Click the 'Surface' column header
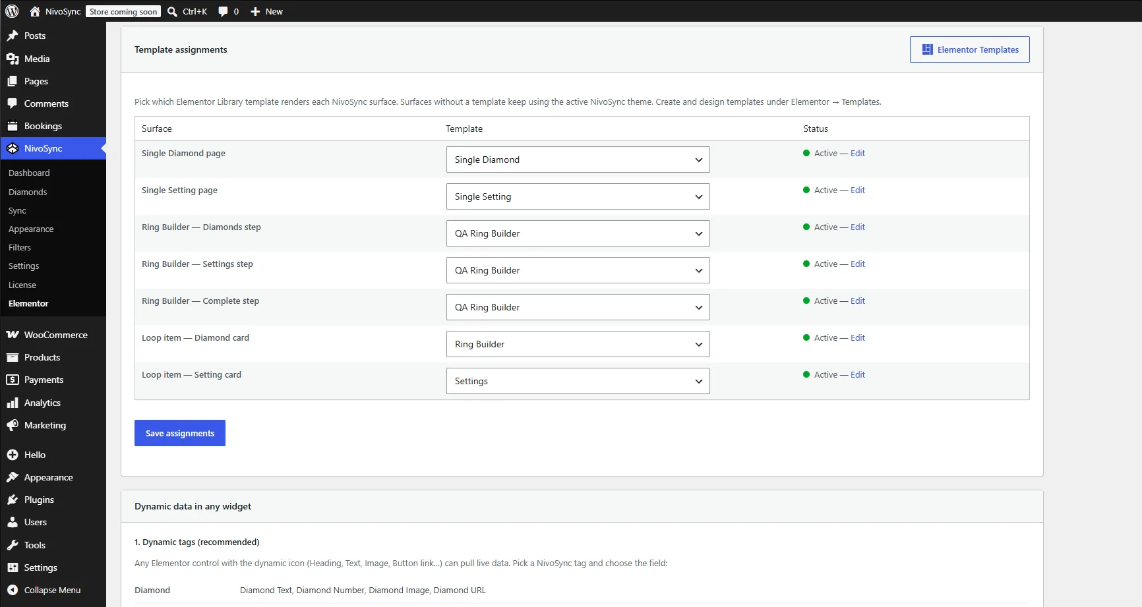 [x=156, y=129]
